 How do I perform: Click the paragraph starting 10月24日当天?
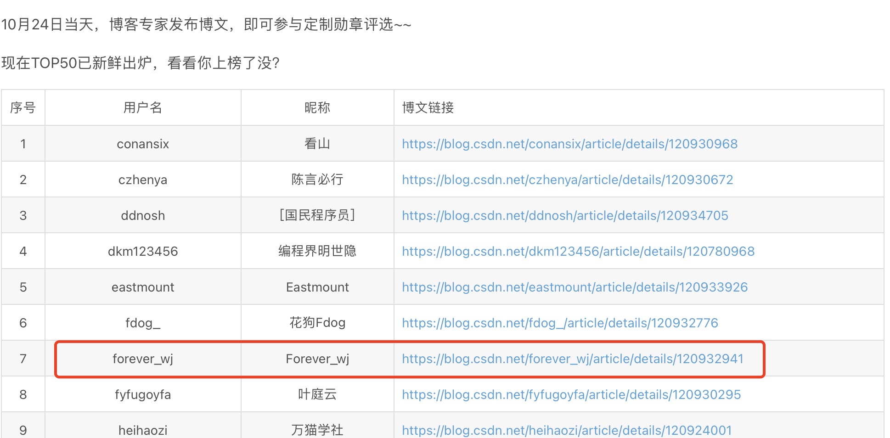click(x=206, y=24)
